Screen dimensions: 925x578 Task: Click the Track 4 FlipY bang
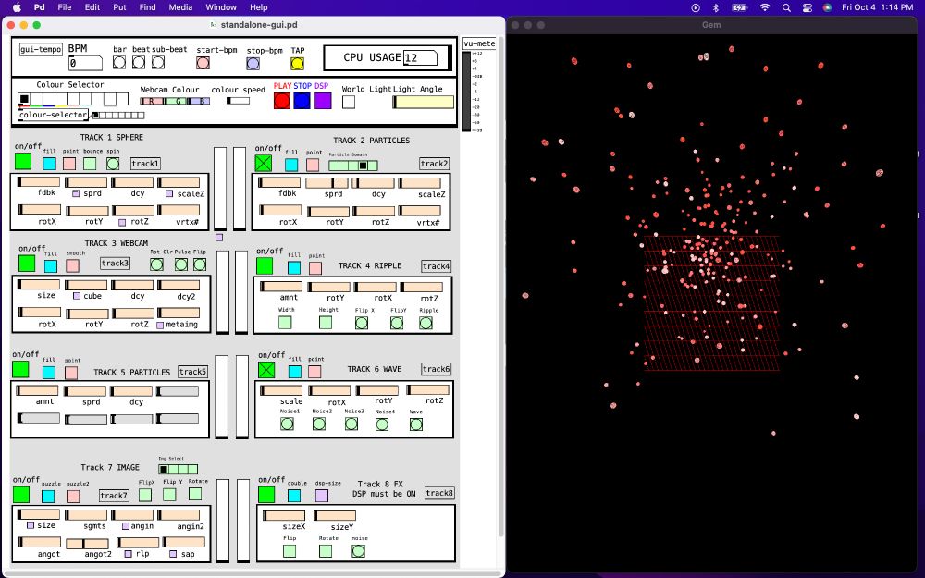tap(397, 323)
